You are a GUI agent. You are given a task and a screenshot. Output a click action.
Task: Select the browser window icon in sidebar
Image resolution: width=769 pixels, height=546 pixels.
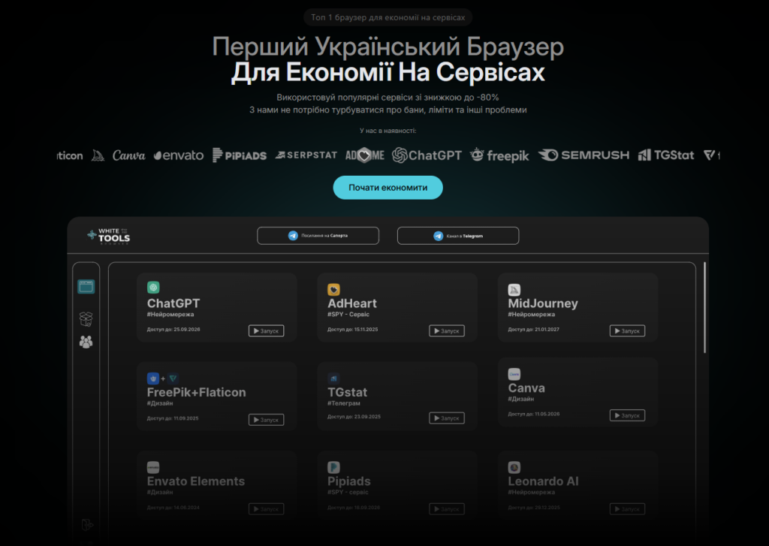click(x=86, y=286)
